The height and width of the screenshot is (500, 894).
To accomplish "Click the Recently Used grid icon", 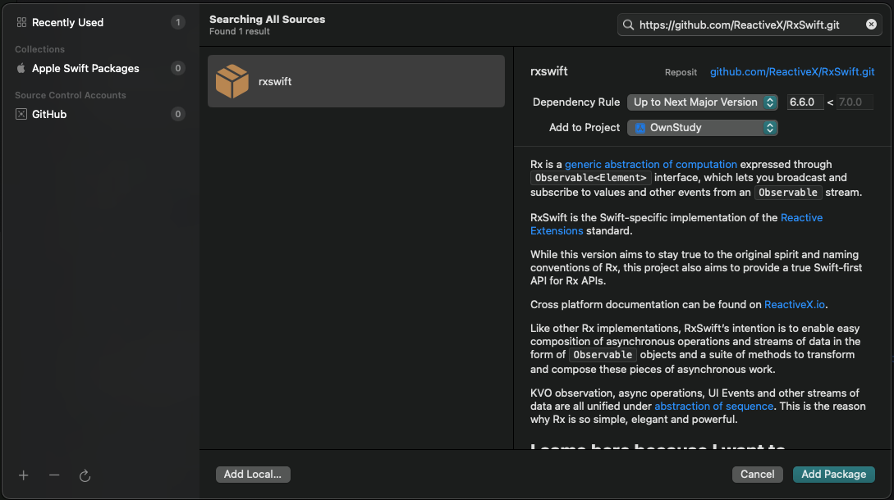I will (x=21, y=23).
